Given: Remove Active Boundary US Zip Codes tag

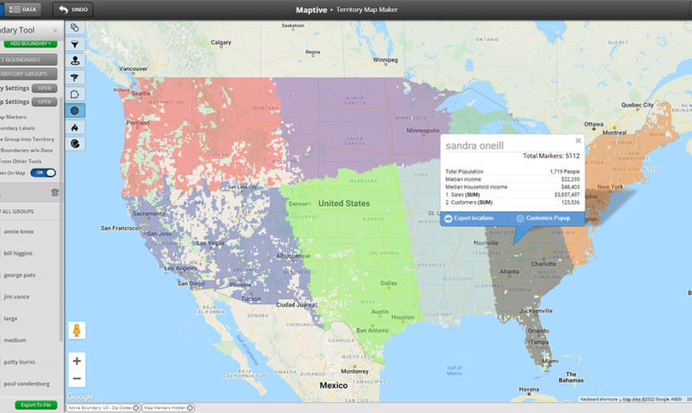Looking at the screenshot, I should (136, 408).
